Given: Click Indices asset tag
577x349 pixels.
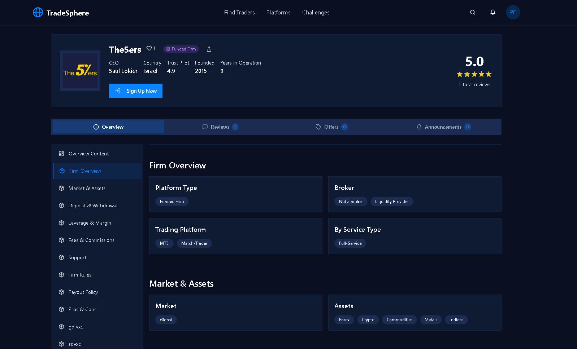Looking at the screenshot, I should (x=456, y=320).
